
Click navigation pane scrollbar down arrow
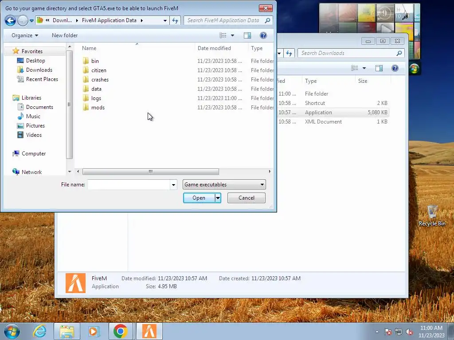pyautogui.click(x=70, y=171)
